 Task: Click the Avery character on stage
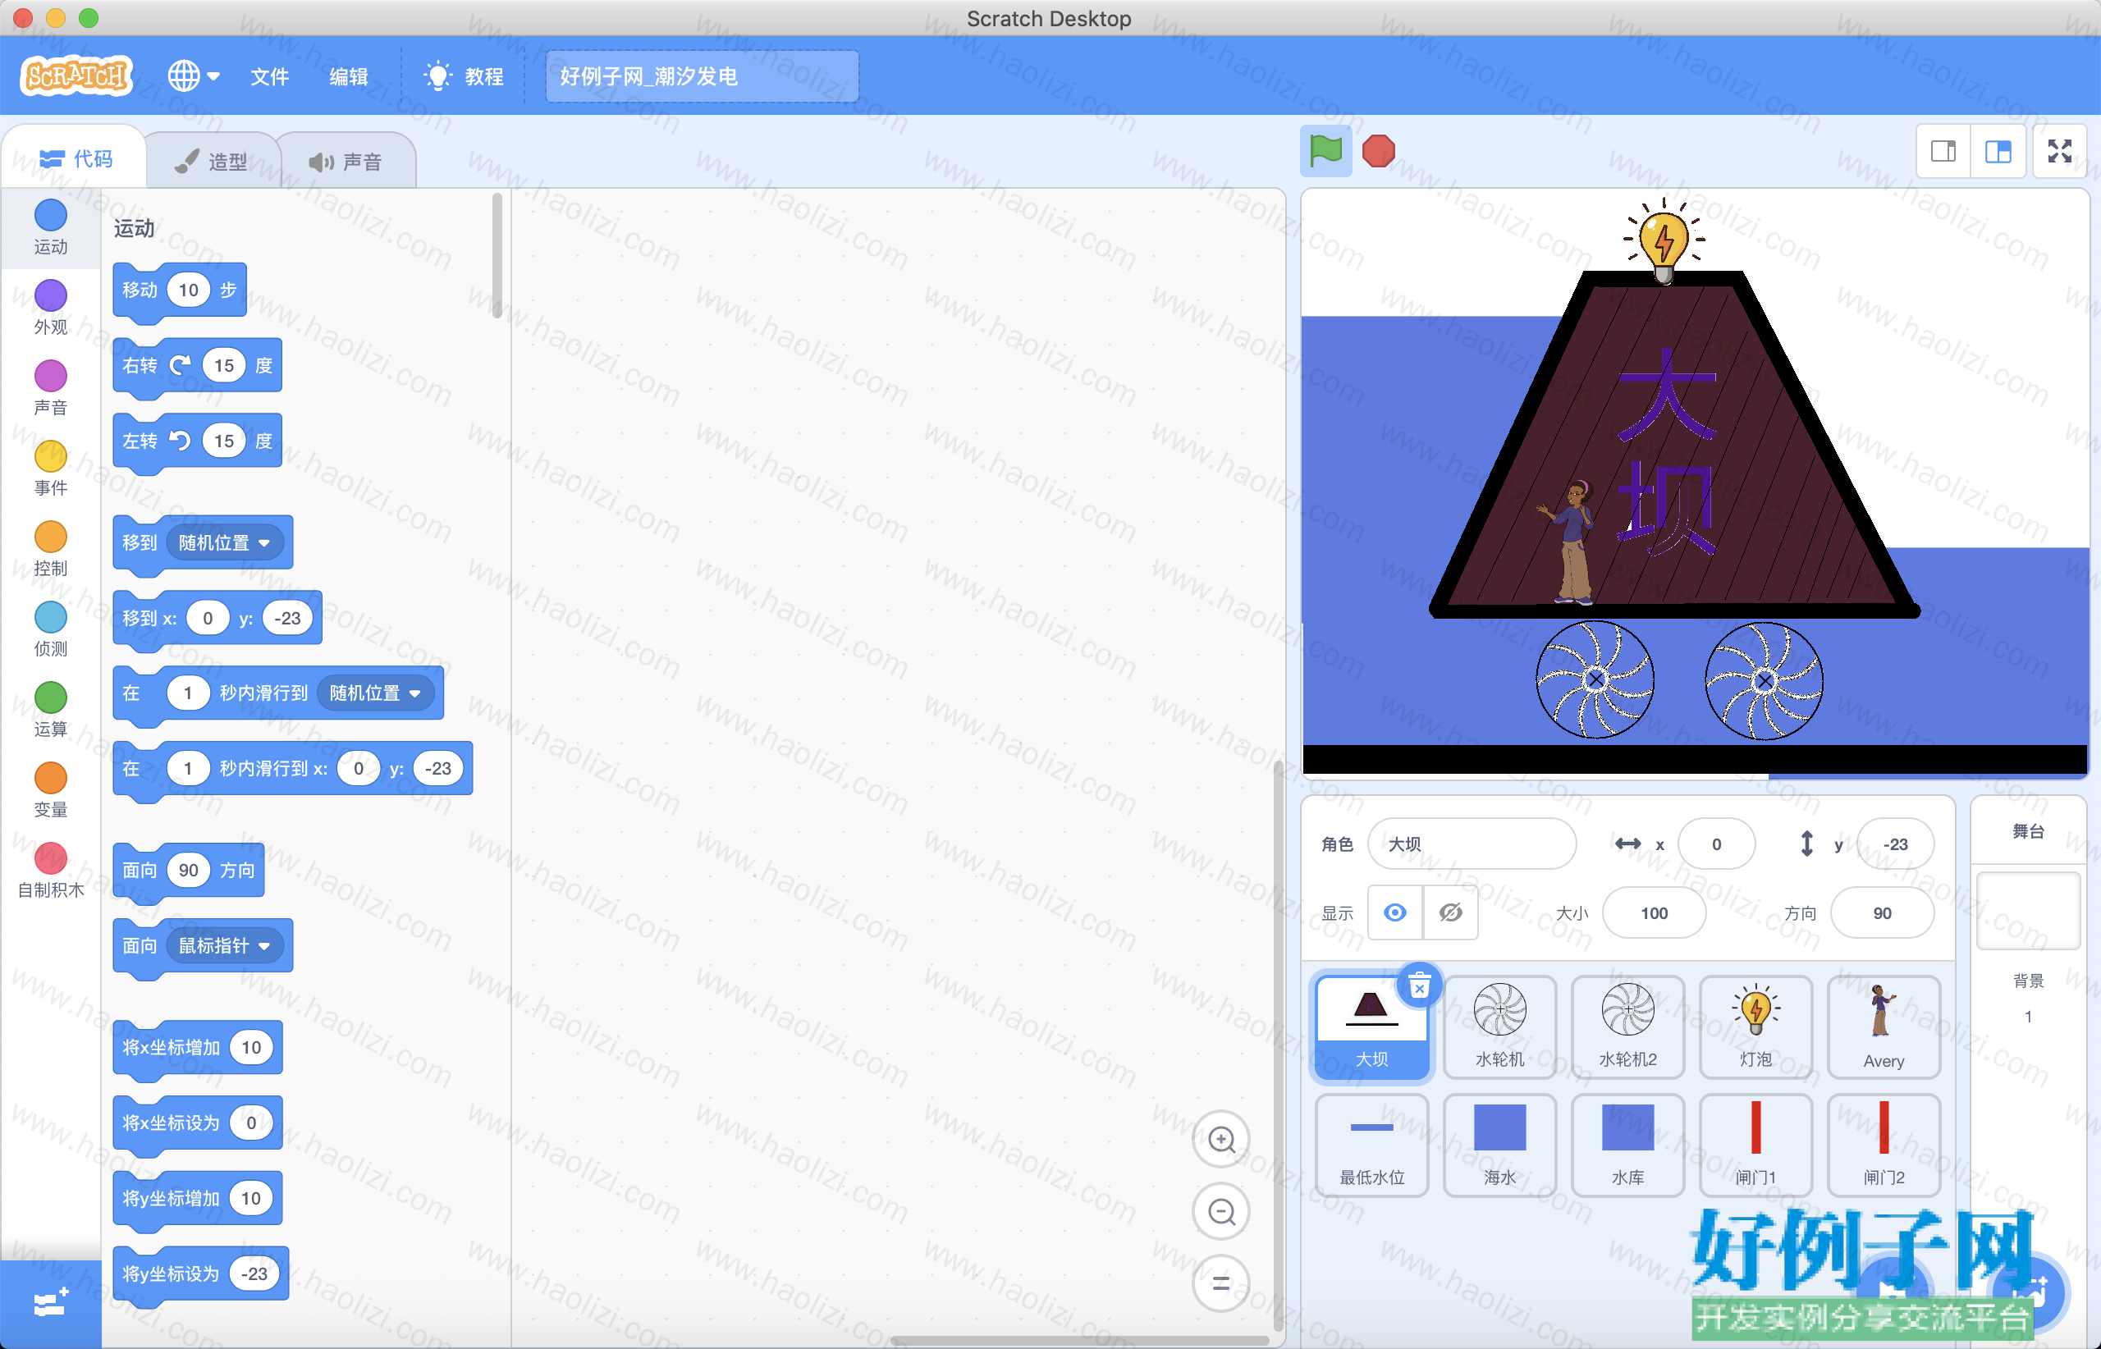pyautogui.click(x=1572, y=542)
